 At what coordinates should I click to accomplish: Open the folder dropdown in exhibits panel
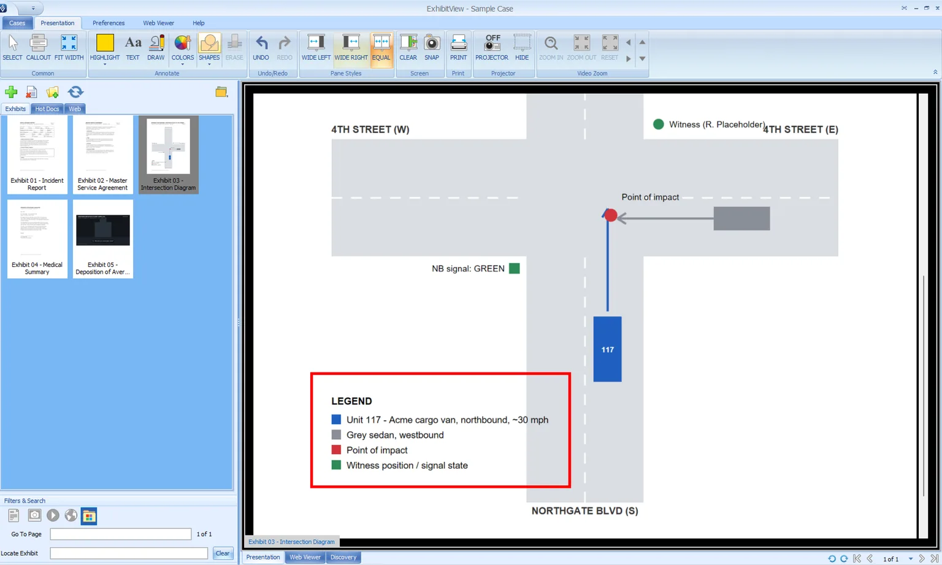click(x=221, y=92)
